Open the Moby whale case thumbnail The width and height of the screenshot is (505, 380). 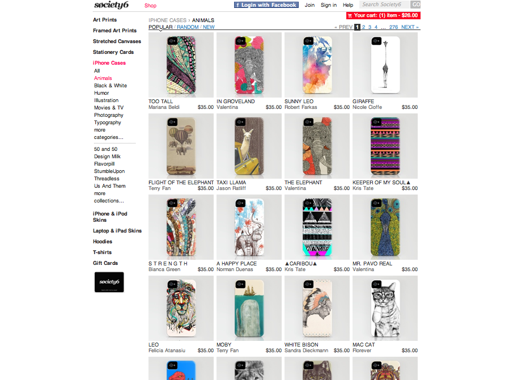249,308
